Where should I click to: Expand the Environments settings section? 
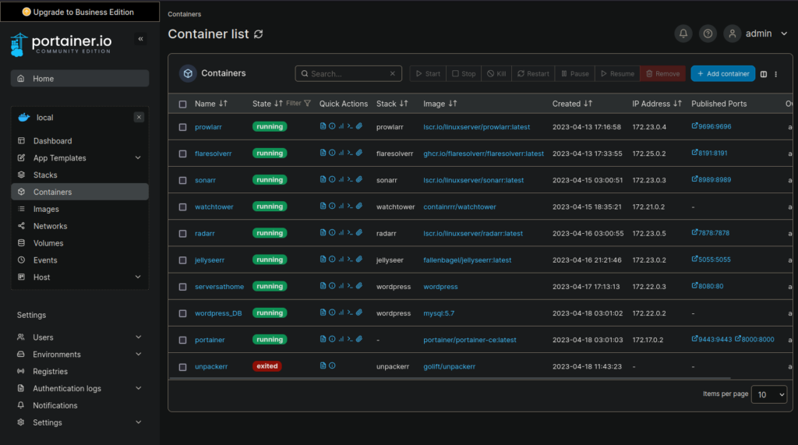(139, 355)
